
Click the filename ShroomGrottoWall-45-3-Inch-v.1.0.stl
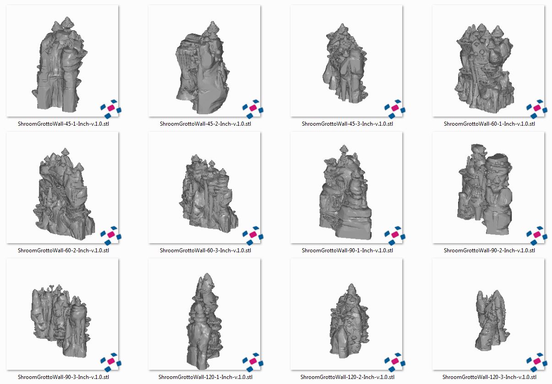pos(347,124)
